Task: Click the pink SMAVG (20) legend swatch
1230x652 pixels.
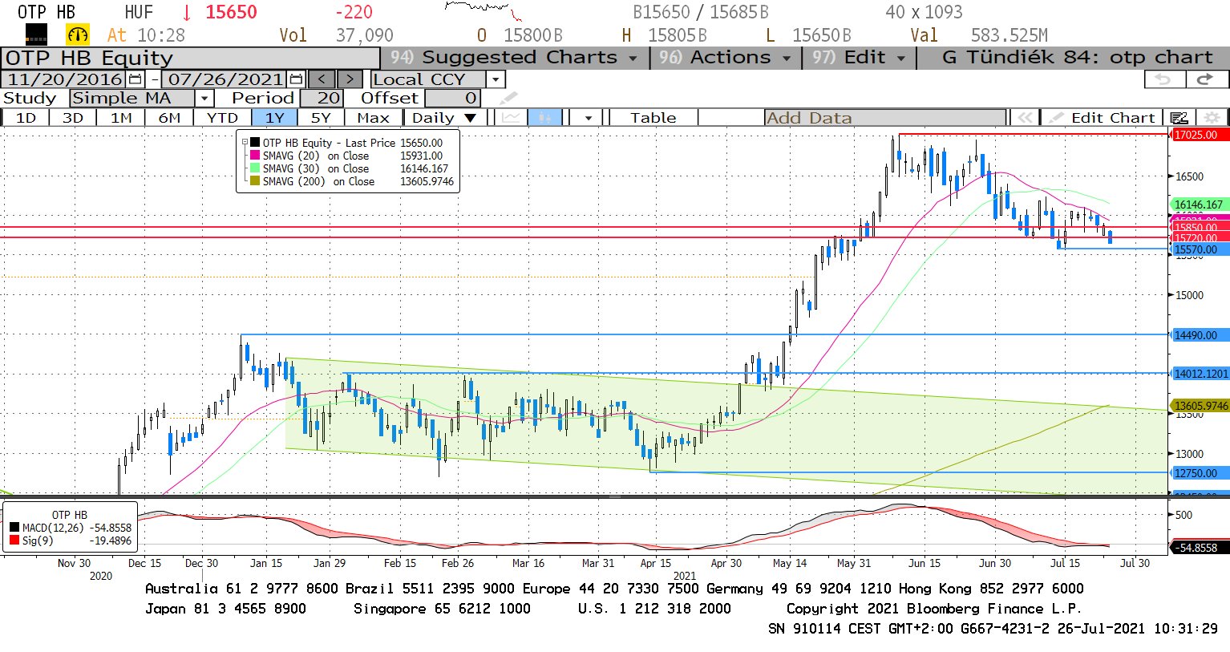Action: click(x=255, y=156)
